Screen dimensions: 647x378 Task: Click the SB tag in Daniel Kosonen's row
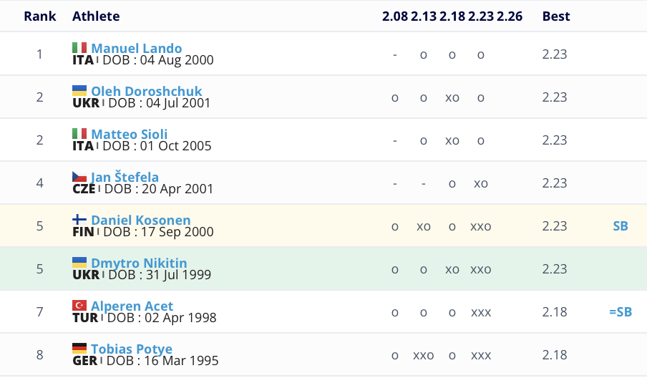point(621,226)
